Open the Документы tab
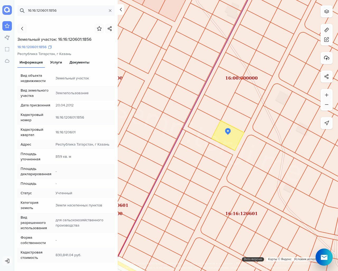338x271 pixels. (79, 62)
